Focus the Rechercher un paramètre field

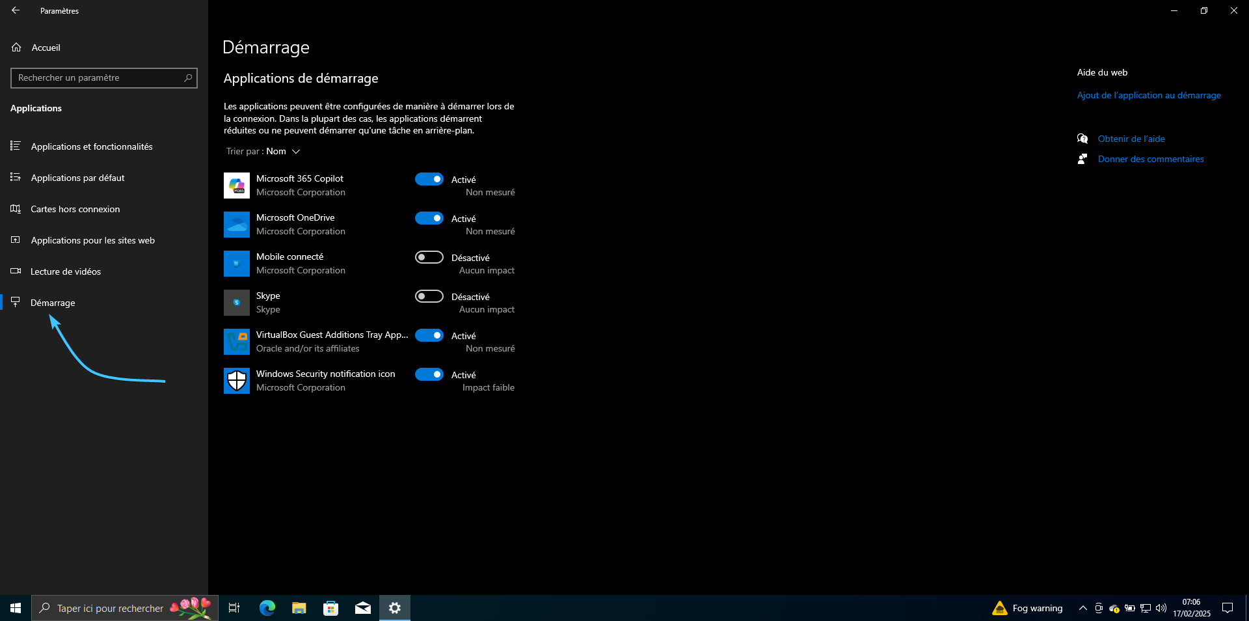[x=104, y=78]
